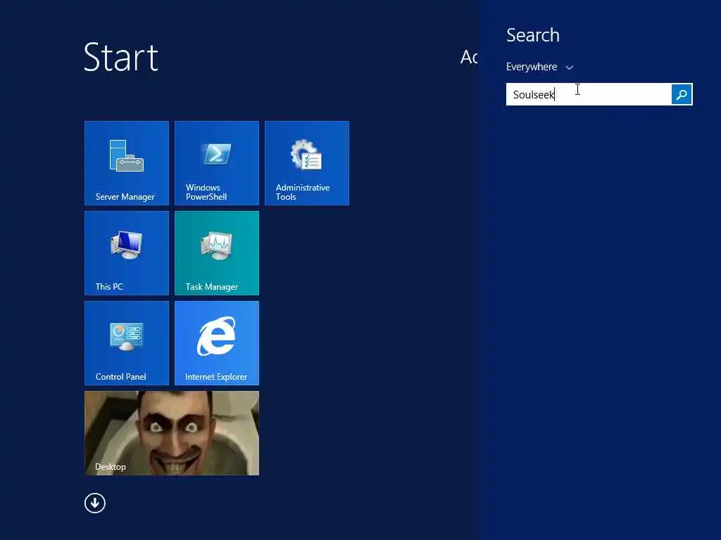Open the Desktop tile

172,433
